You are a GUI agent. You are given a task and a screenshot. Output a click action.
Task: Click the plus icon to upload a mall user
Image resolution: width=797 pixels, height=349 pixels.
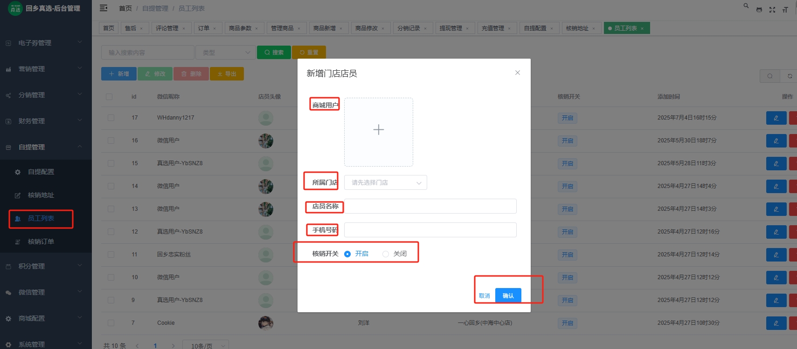378,130
